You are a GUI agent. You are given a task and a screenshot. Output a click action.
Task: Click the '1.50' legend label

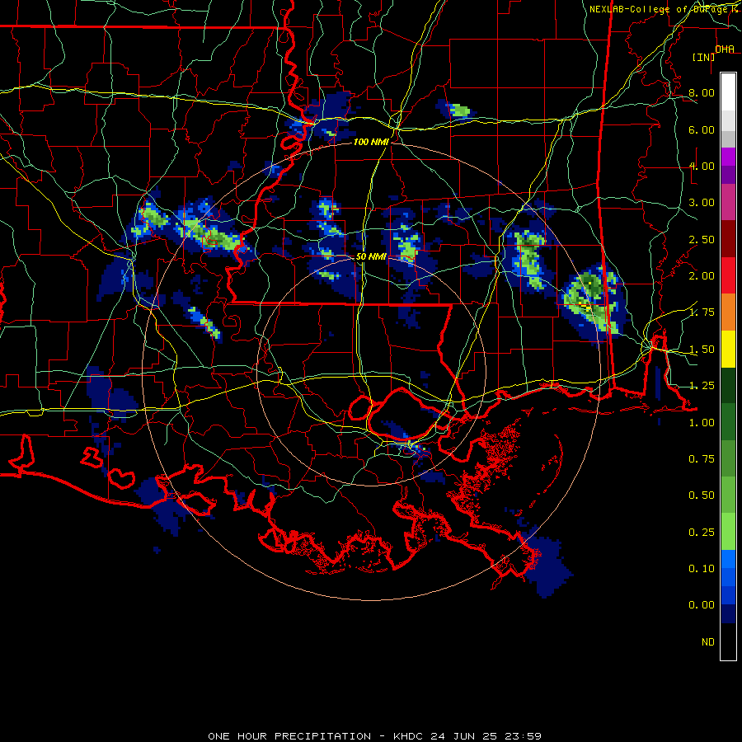[x=702, y=350]
